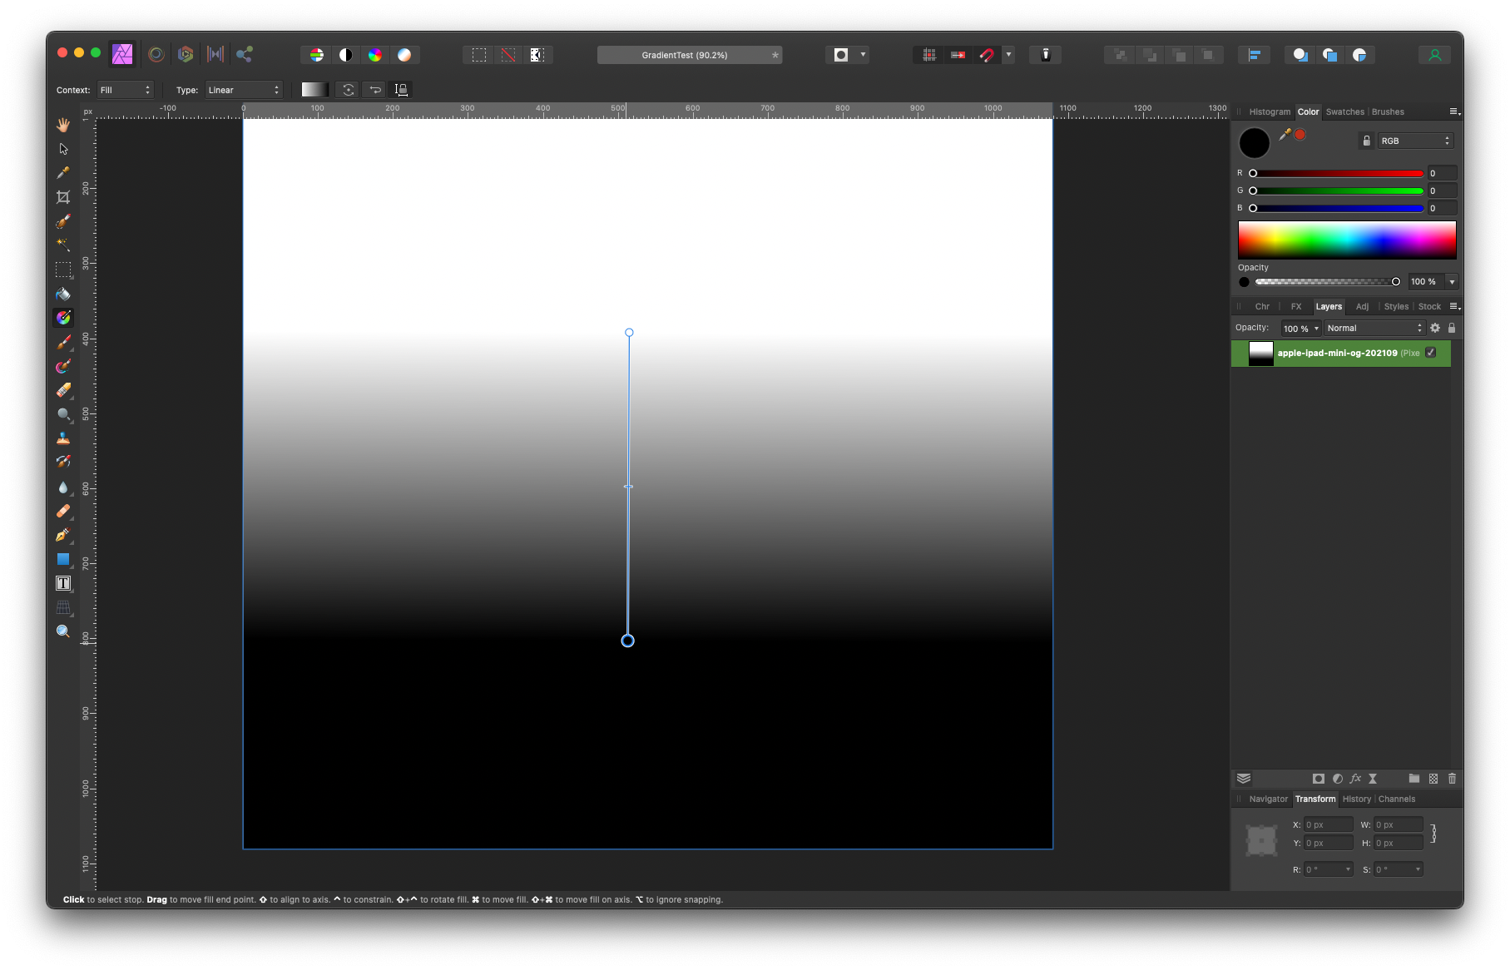The height and width of the screenshot is (970, 1510).
Task: Open the gradient Type dropdown
Action: tap(244, 90)
